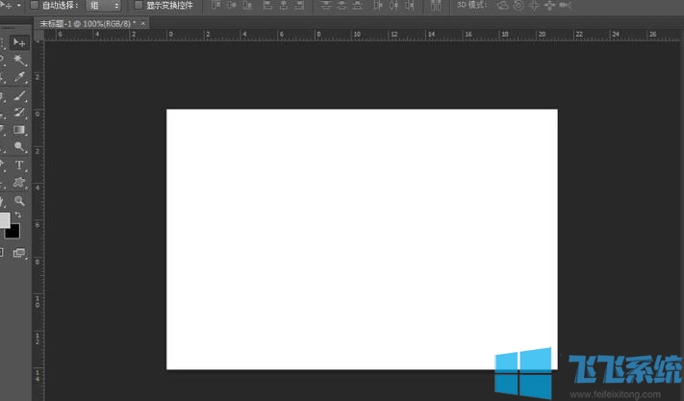Swap foreground and background colors

coord(17,214)
